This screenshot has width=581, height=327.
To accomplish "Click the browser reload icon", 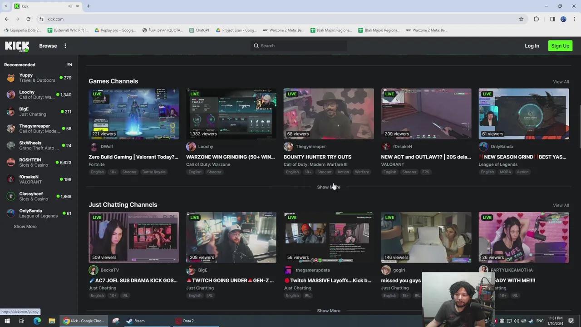I will tap(28, 19).
